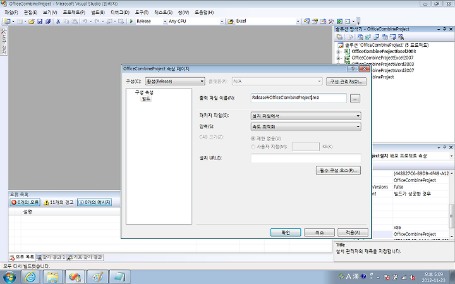
Task: Click the Open File folder icon
Action: tap(32, 22)
